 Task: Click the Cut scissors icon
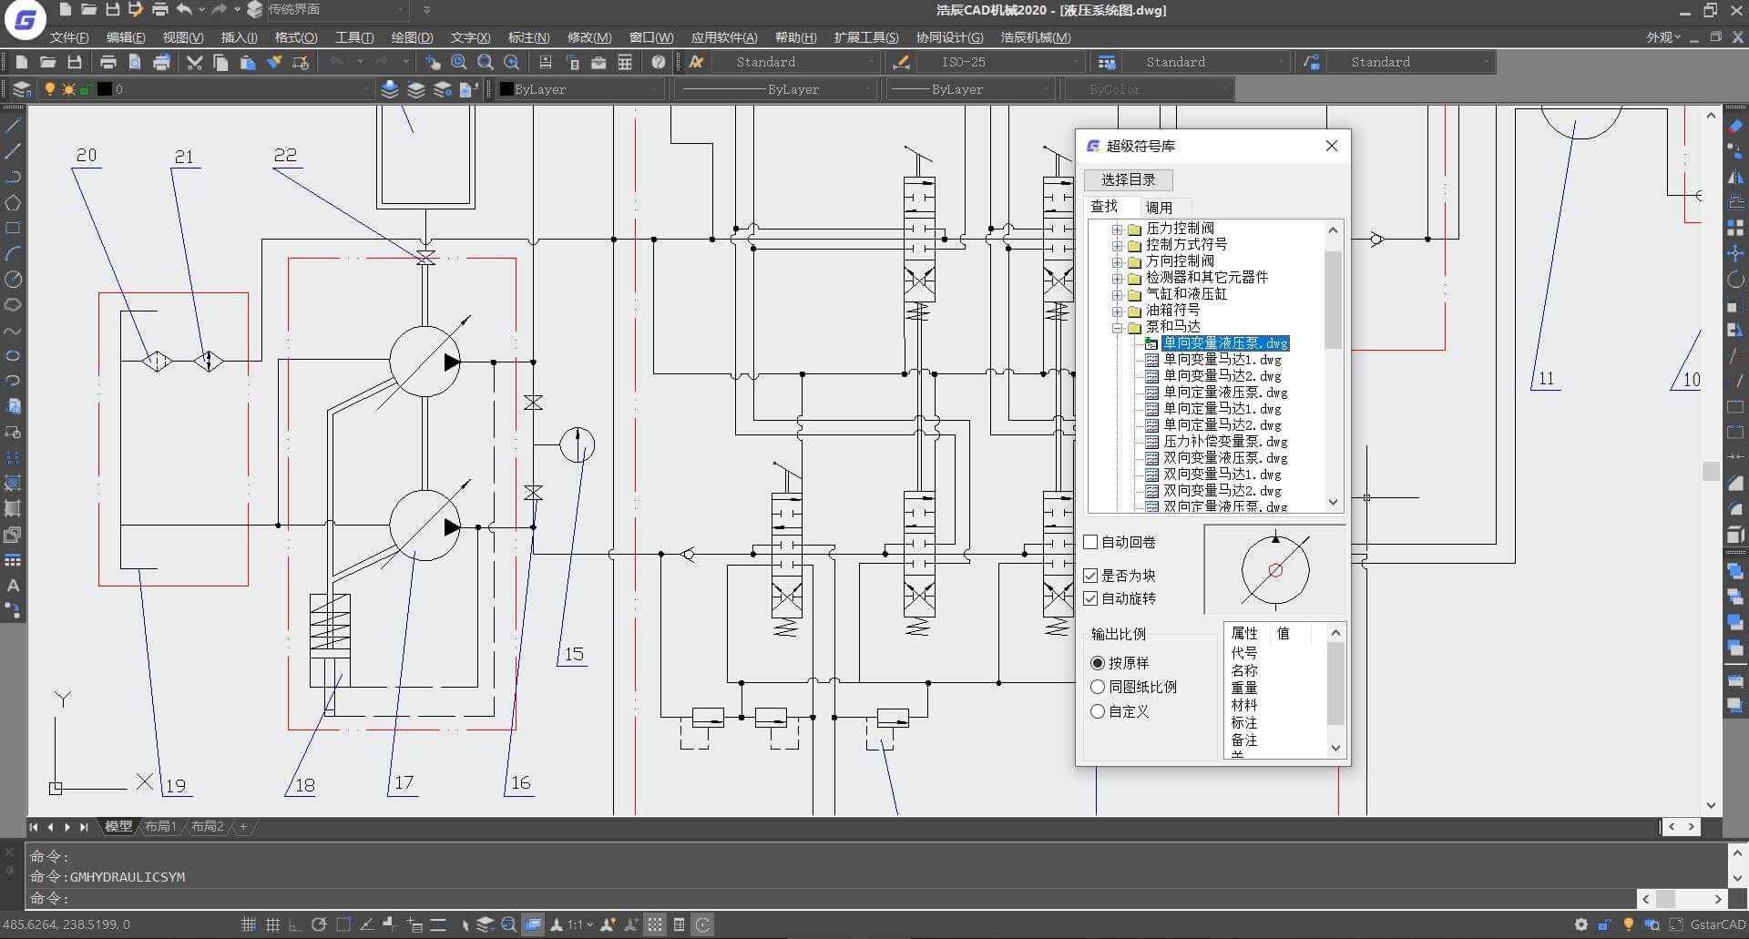coord(194,62)
